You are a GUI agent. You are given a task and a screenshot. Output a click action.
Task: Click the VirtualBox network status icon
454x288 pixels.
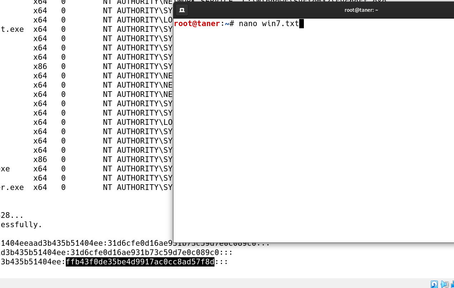click(452, 284)
